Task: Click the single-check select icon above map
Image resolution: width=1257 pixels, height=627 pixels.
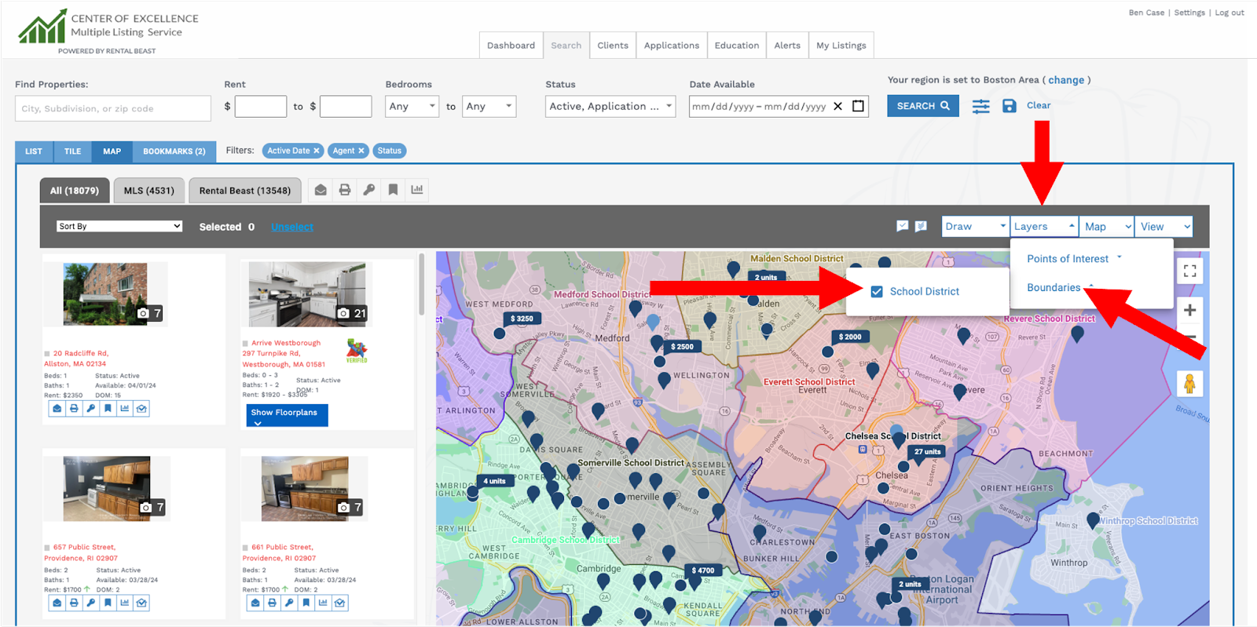Action: 903,226
